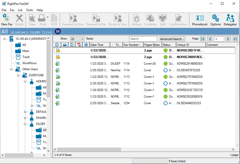The height and width of the screenshot is (164, 240).
Task: Click the Advanced Search button
Action: pyautogui.click(x=172, y=39)
